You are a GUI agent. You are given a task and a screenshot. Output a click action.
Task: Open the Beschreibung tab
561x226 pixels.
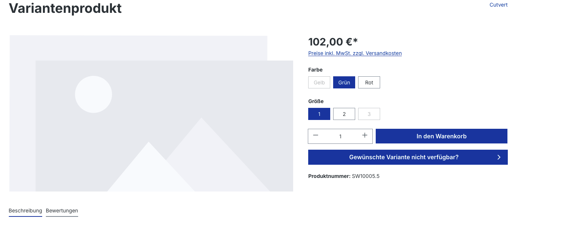(x=25, y=211)
